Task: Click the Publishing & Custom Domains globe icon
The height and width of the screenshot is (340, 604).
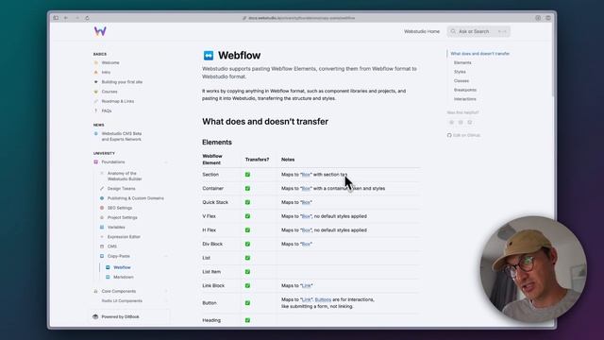Action: pos(102,198)
